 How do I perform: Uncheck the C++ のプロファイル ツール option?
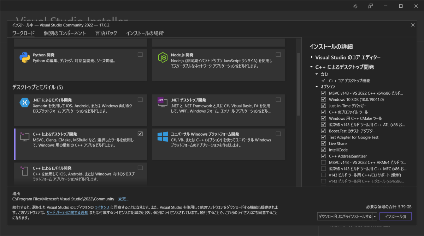(323, 112)
